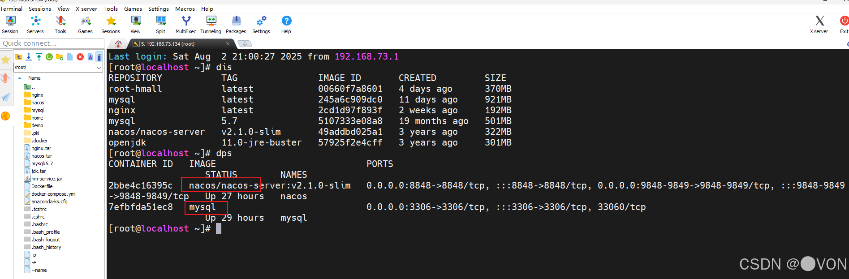
Task: Toggle follow terminal folder icon
Action: click(99, 57)
